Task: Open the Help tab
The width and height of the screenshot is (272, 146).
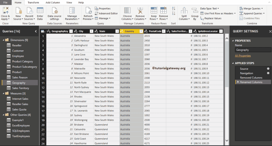Action: point(81,2)
